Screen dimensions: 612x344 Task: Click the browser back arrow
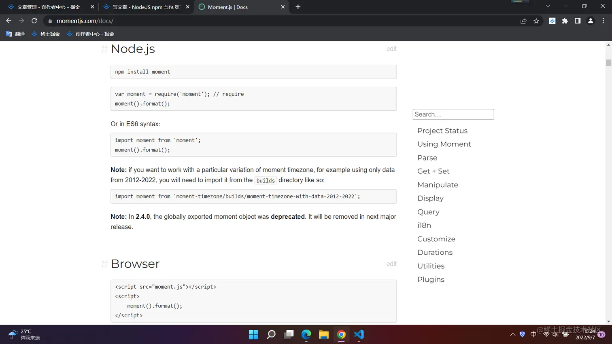pos(9,21)
